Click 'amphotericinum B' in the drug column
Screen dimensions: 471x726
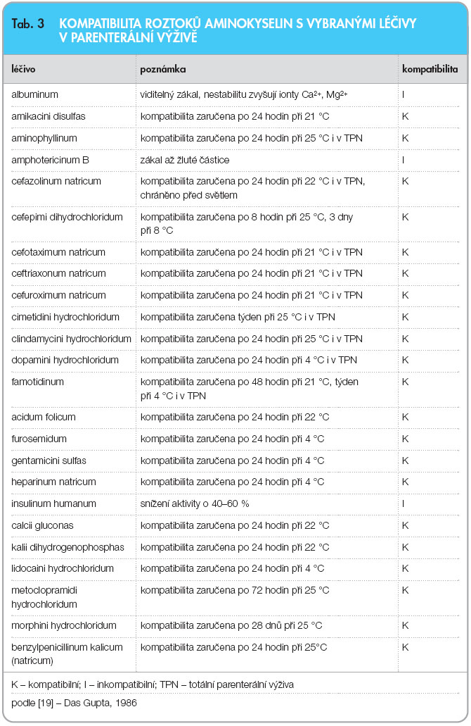[x=50, y=160]
